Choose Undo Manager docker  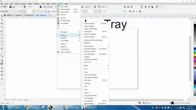tap(95, 98)
